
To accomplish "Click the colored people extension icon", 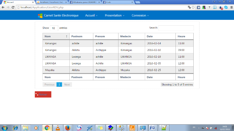I will [x=204, y=7].
